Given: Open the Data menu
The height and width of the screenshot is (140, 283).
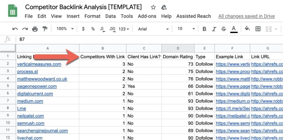Looking at the screenshot, I should click(x=111, y=16).
